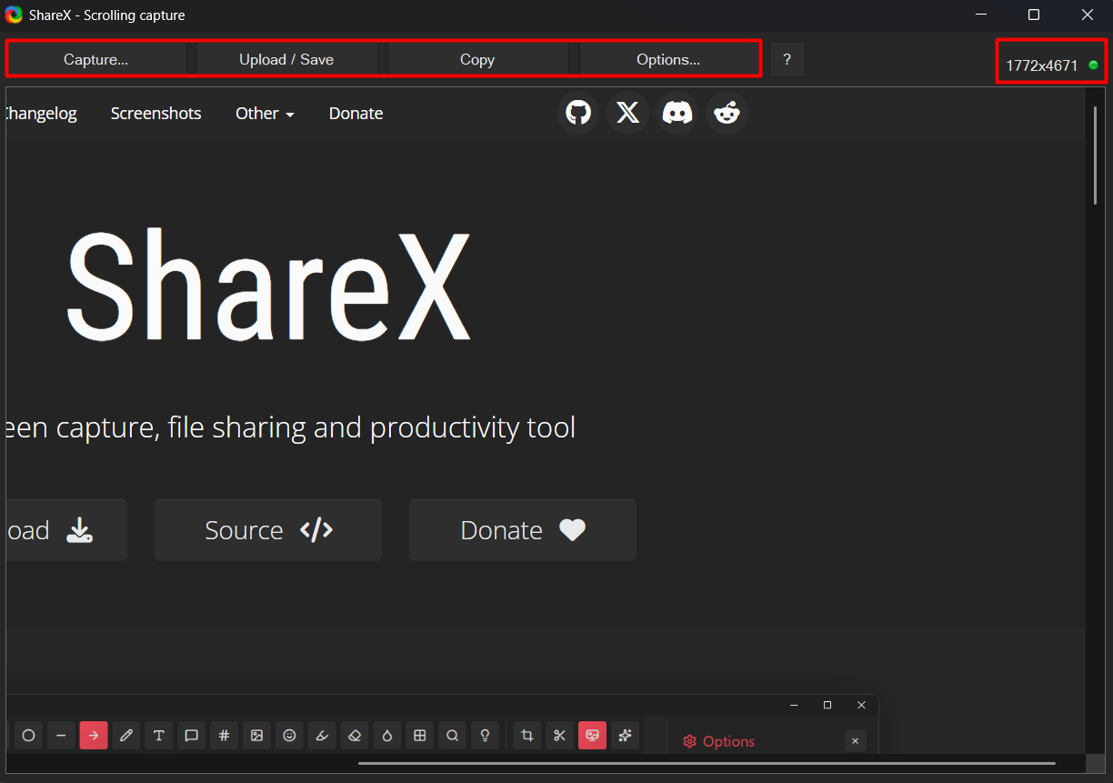
Task: Click the Options gear label in editor
Action: tap(719, 741)
